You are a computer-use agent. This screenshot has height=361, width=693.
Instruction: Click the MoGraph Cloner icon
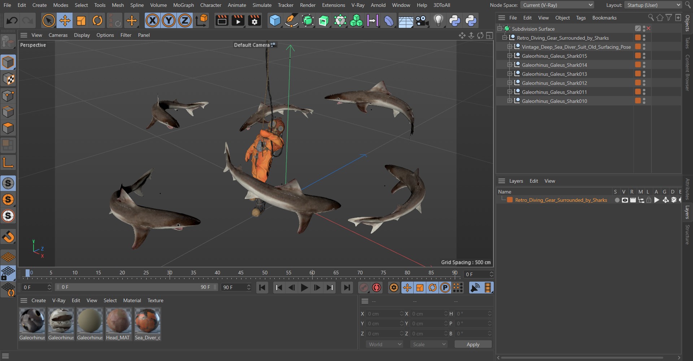coord(357,21)
